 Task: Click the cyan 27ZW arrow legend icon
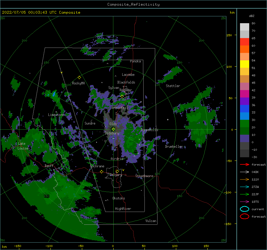click(x=244, y=187)
